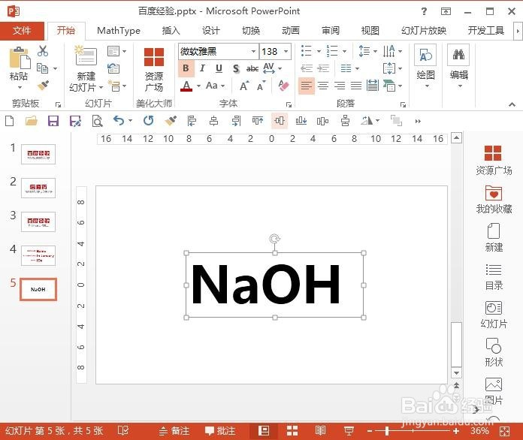523x440 pixels.
Task: Click the scroll down arrow of slide scrollbar
Action: (456, 372)
